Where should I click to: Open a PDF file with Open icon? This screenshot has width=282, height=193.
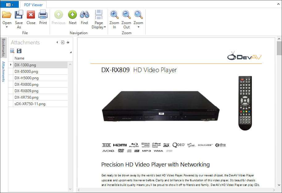coord(7,15)
